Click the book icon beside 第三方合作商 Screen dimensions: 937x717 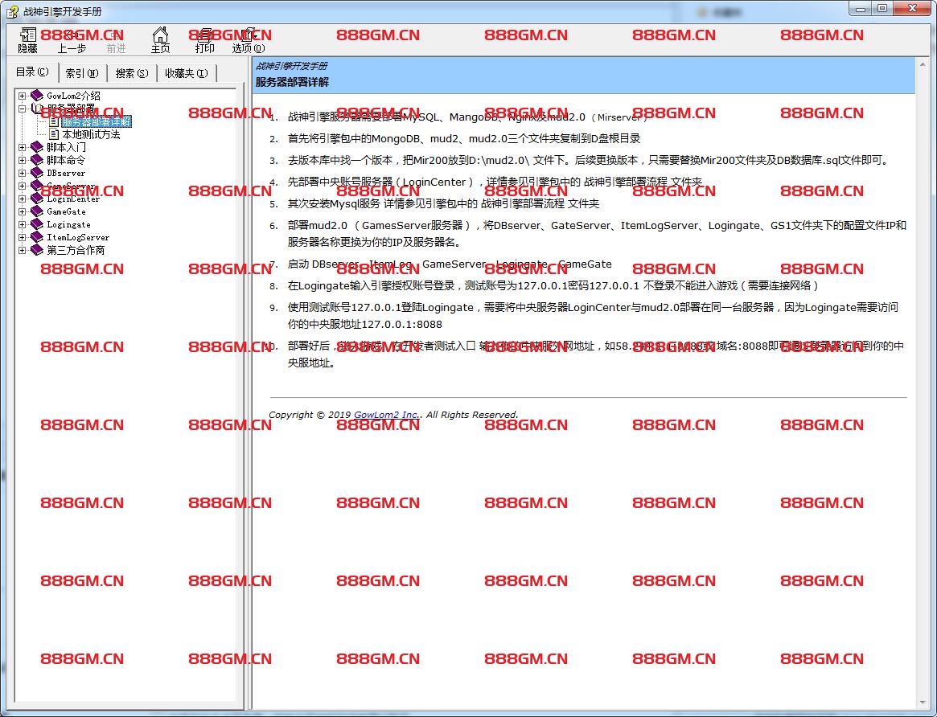(37, 250)
